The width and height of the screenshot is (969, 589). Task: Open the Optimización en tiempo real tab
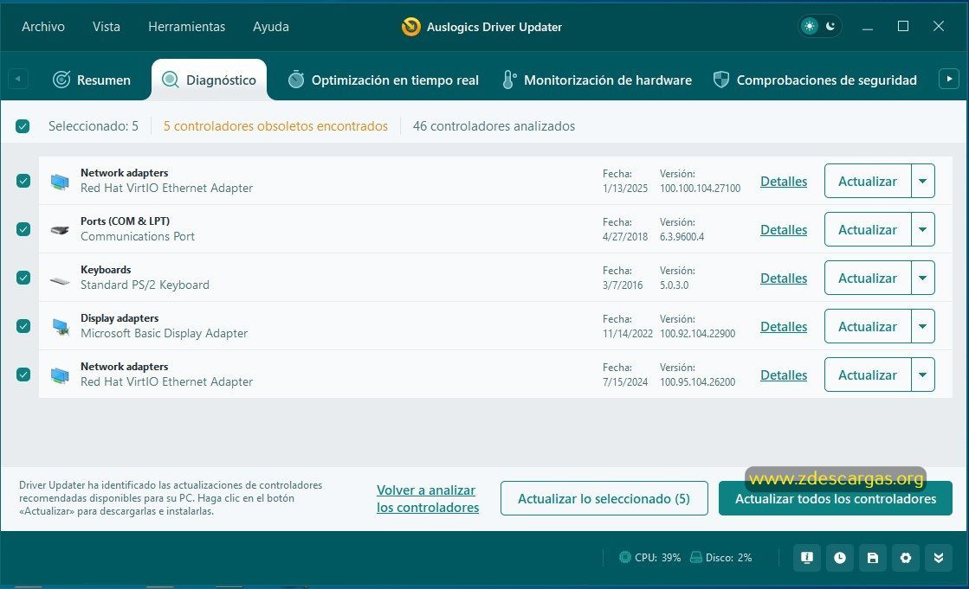point(383,80)
